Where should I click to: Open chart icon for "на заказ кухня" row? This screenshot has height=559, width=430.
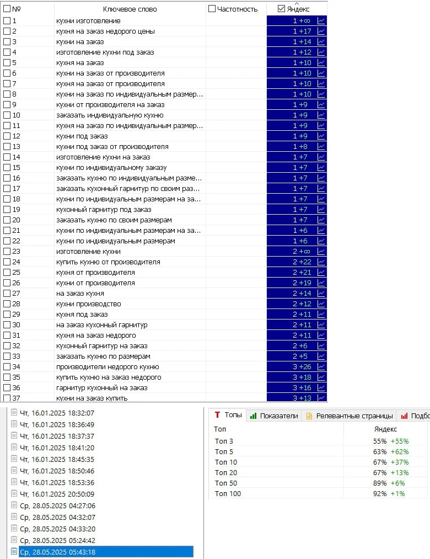coord(321,294)
